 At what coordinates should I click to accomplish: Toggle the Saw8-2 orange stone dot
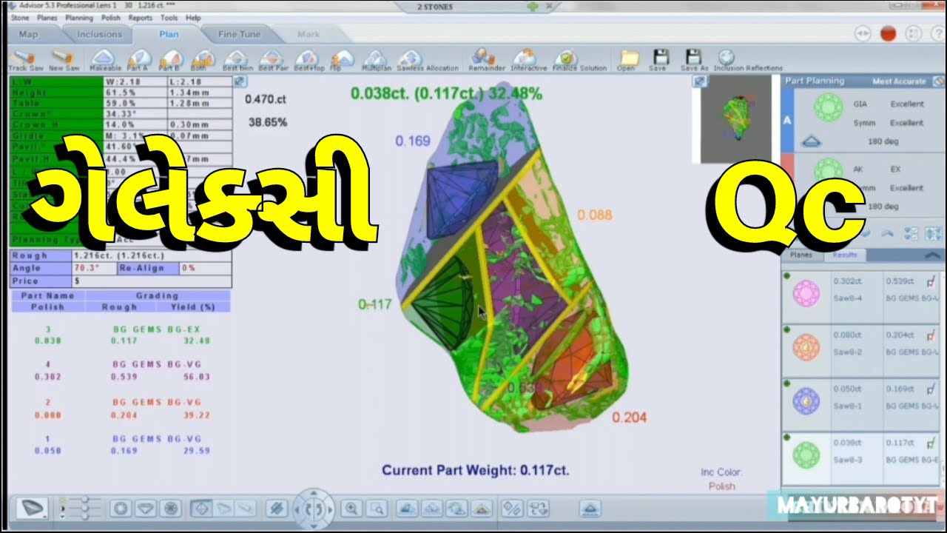pos(787,329)
